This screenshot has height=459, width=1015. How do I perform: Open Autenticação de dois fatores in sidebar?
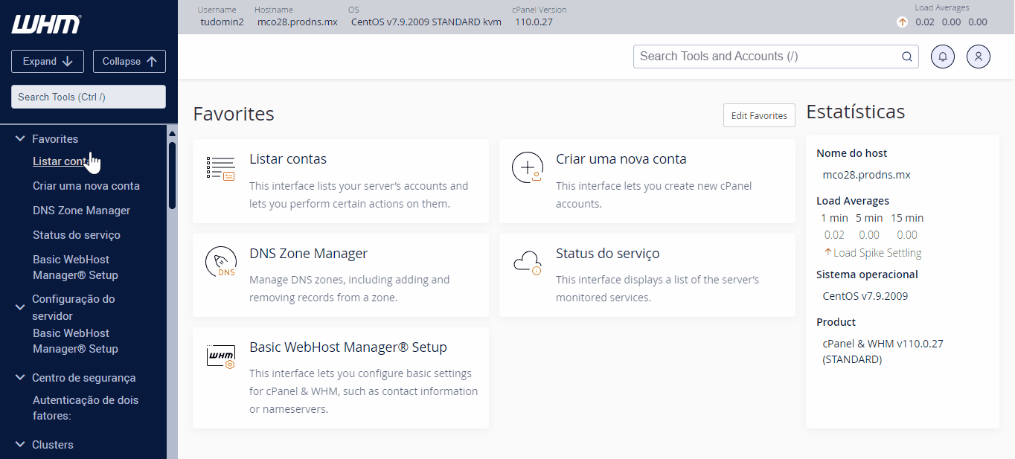tap(86, 408)
